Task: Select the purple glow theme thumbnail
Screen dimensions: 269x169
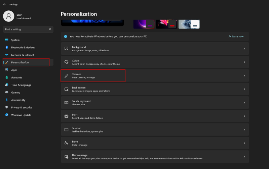Action: pyautogui.click(x=144, y=24)
